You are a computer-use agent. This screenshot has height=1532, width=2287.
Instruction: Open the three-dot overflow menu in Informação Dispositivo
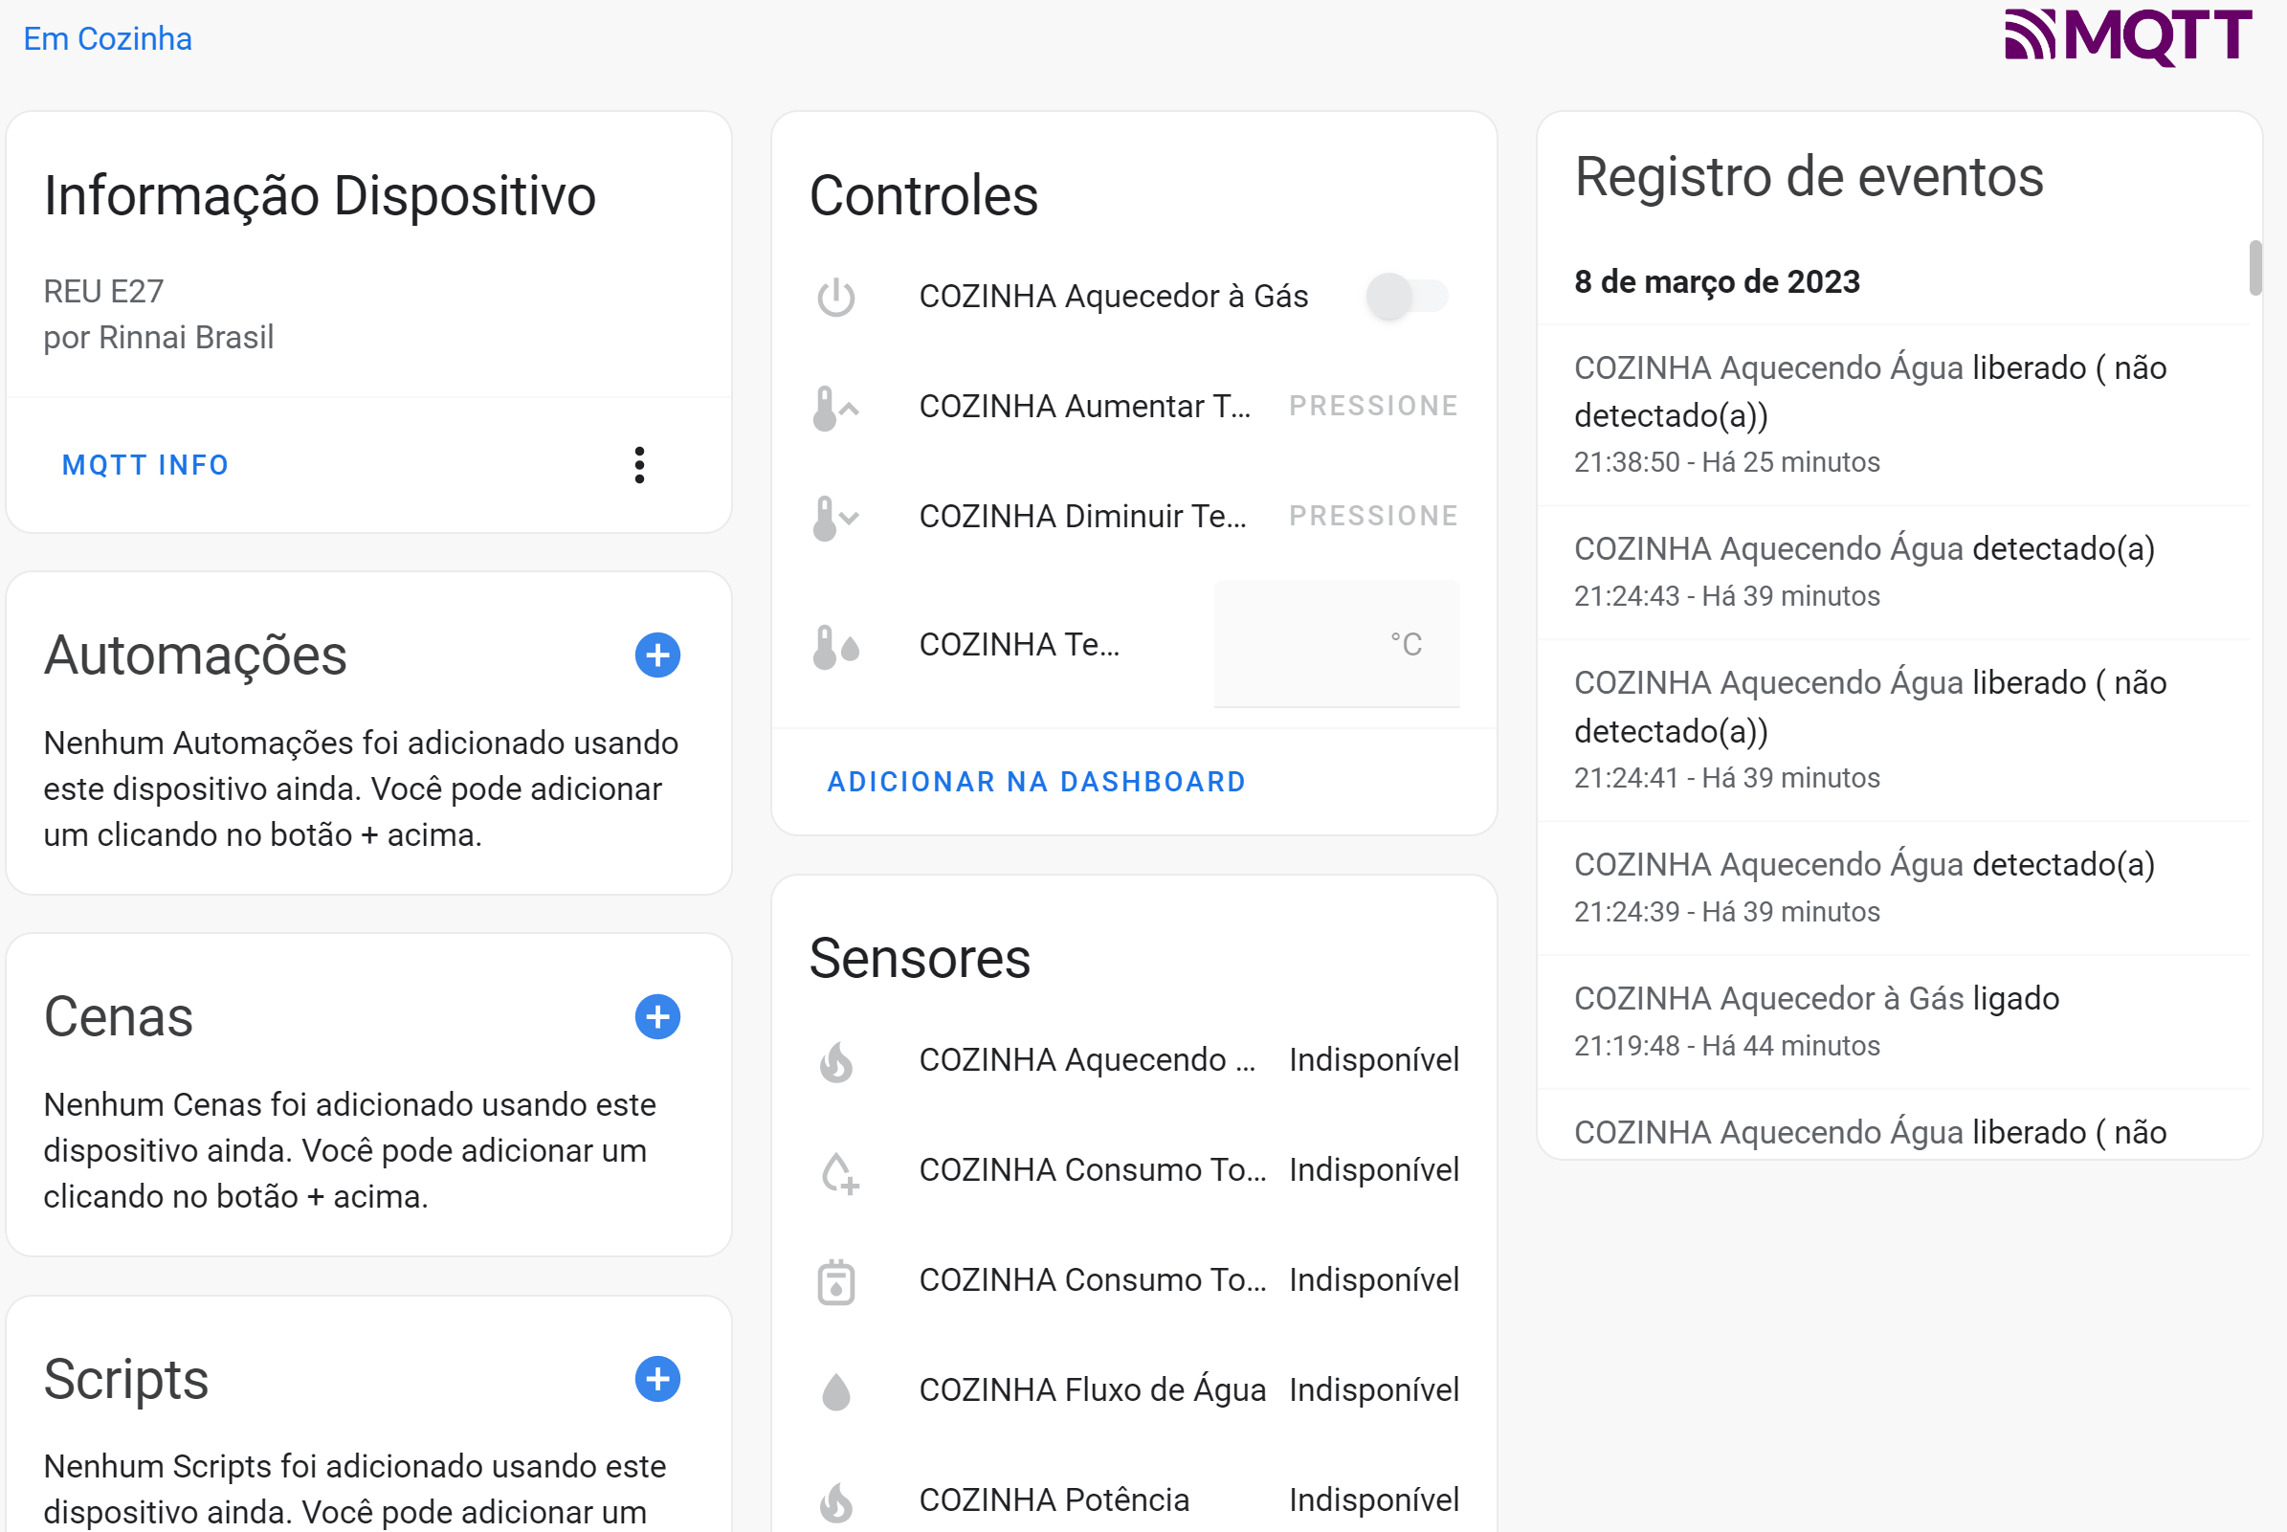tap(640, 466)
